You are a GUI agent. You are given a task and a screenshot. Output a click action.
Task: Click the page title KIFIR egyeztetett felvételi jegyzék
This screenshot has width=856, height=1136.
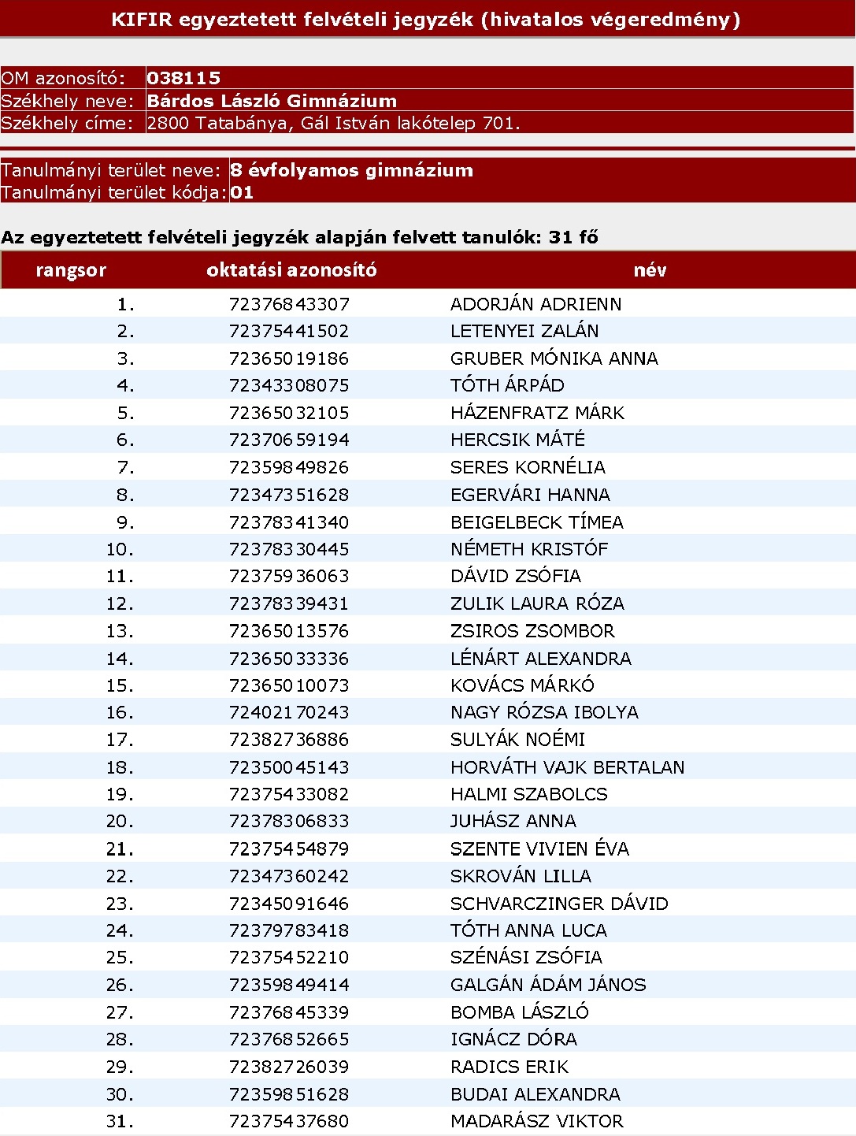(x=426, y=20)
